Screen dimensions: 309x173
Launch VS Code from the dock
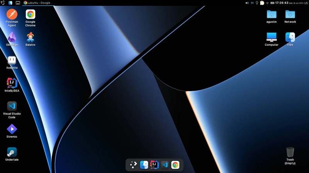[165, 165]
